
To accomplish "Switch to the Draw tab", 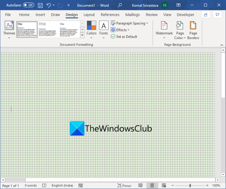I will point(56,15).
